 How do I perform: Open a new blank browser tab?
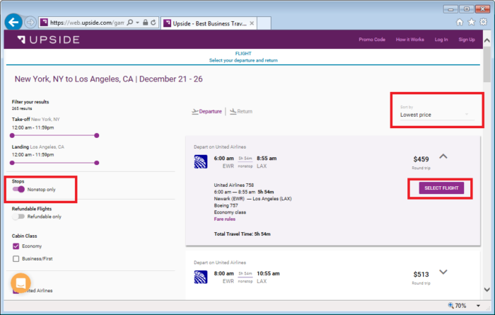click(264, 23)
